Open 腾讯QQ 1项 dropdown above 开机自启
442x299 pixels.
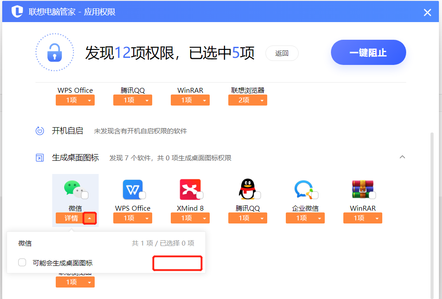pyautogui.click(x=132, y=100)
